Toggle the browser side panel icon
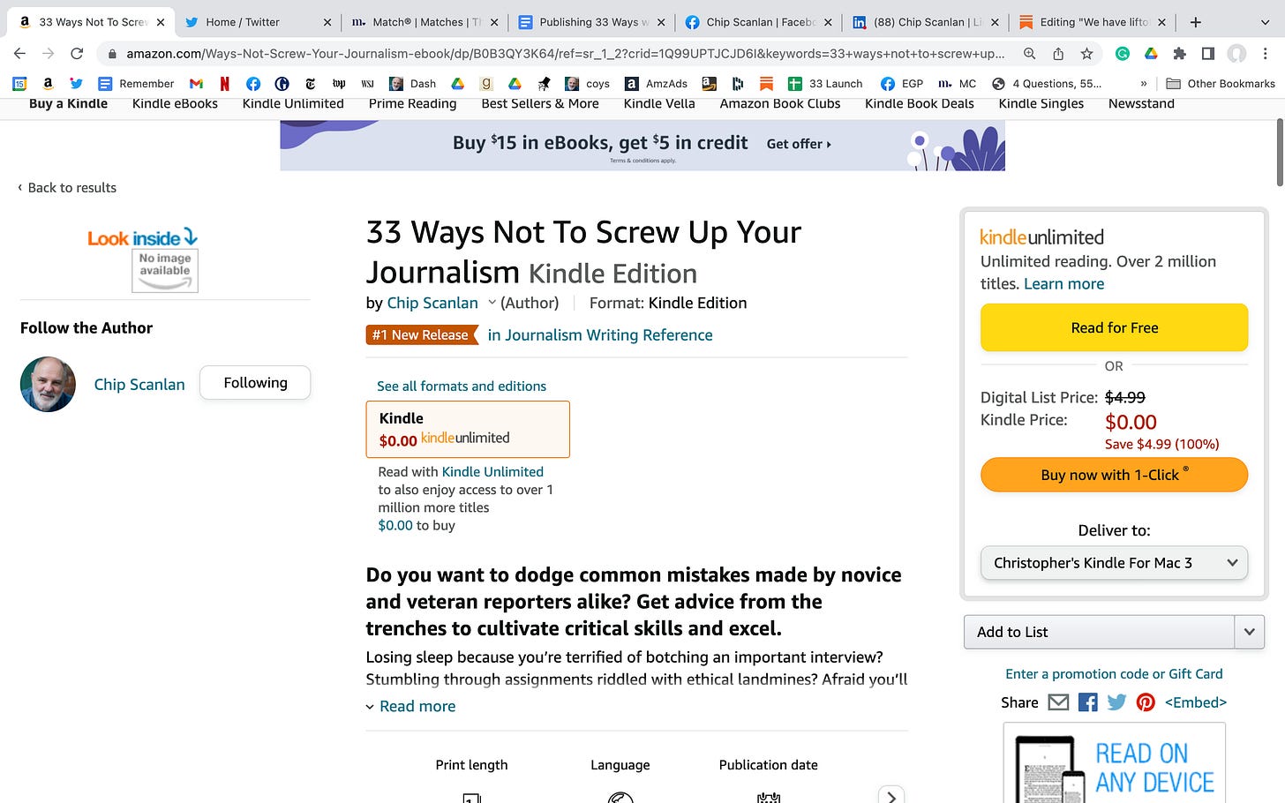The height and width of the screenshot is (803, 1285). [1208, 54]
